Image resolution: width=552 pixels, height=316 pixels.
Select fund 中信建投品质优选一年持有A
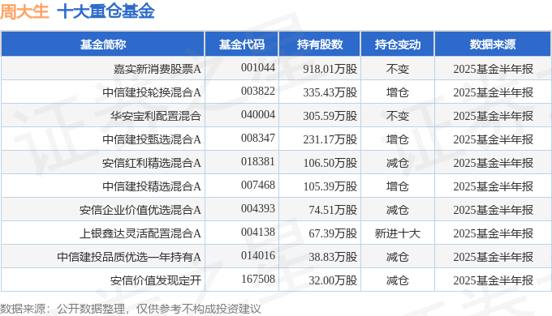[129, 257]
